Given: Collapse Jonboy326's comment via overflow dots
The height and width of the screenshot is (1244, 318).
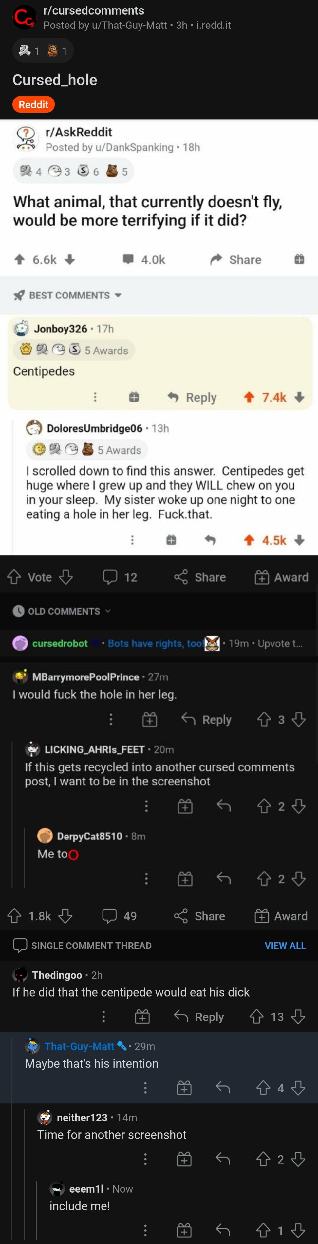Looking at the screenshot, I should [95, 397].
